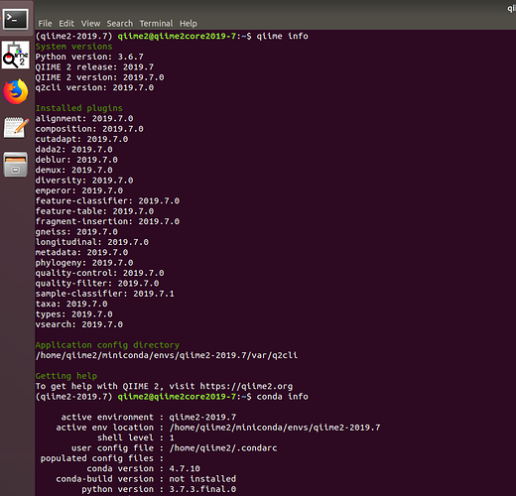Click the 'active environment : qiime2-2019.7' line

pyautogui.click(x=149, y=417)
